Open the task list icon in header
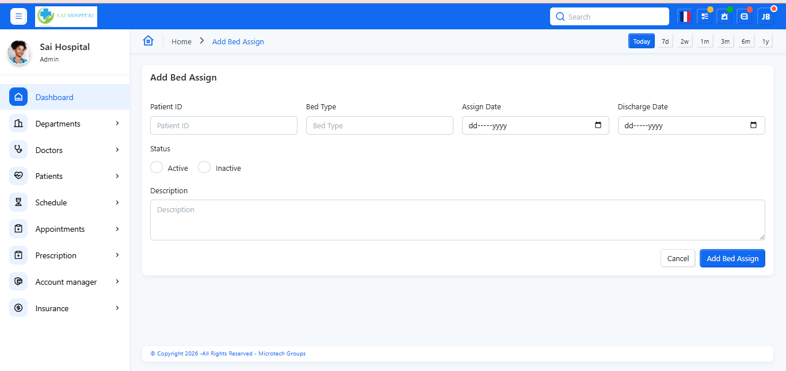The image size is (786, 371). pos(705,17)
